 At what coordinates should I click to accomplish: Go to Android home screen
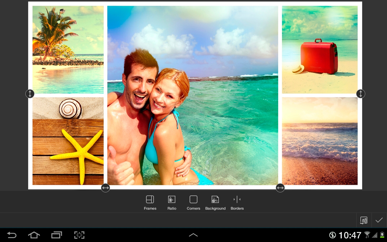click(x=34, y=235)
